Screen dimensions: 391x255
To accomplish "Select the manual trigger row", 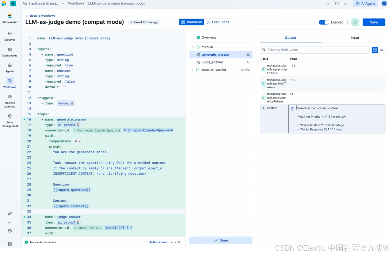I will click(221, 47).
